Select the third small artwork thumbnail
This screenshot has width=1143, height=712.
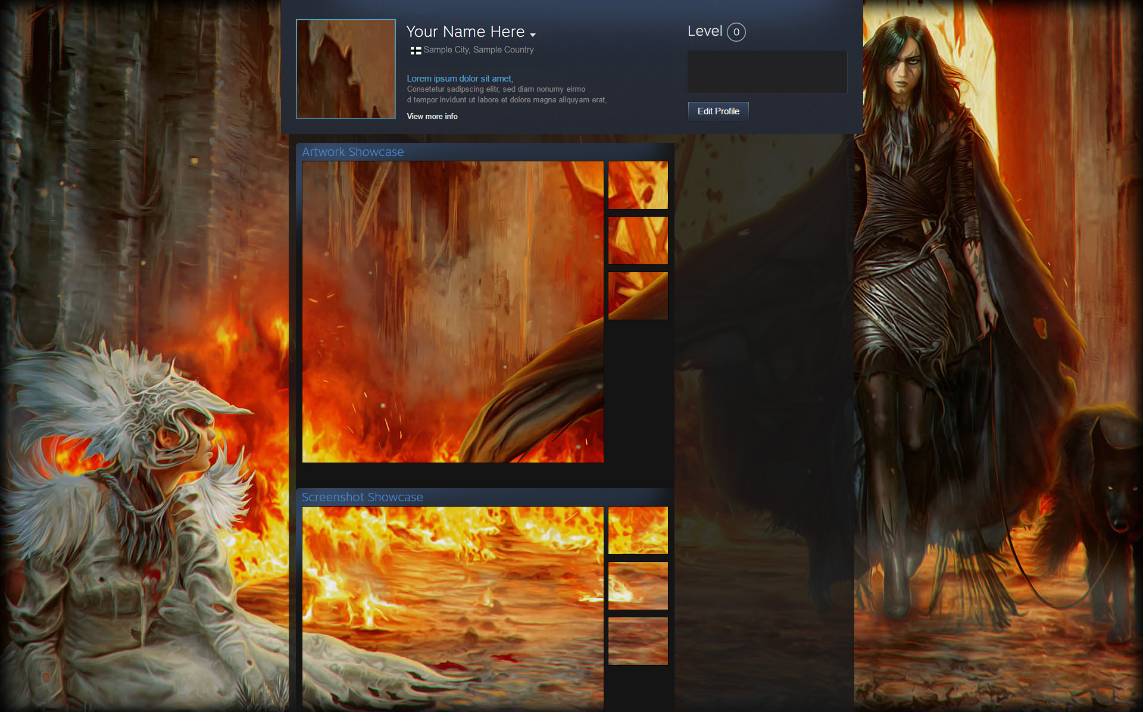pos(638,296)
